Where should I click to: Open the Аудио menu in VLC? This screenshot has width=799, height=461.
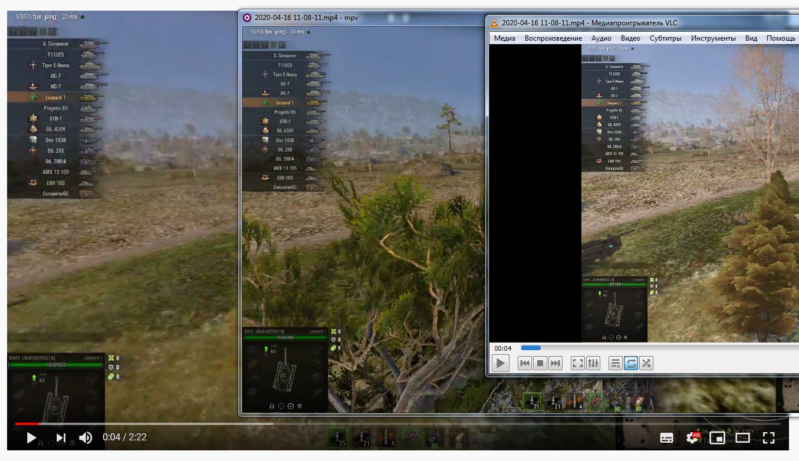click(601, 38)
